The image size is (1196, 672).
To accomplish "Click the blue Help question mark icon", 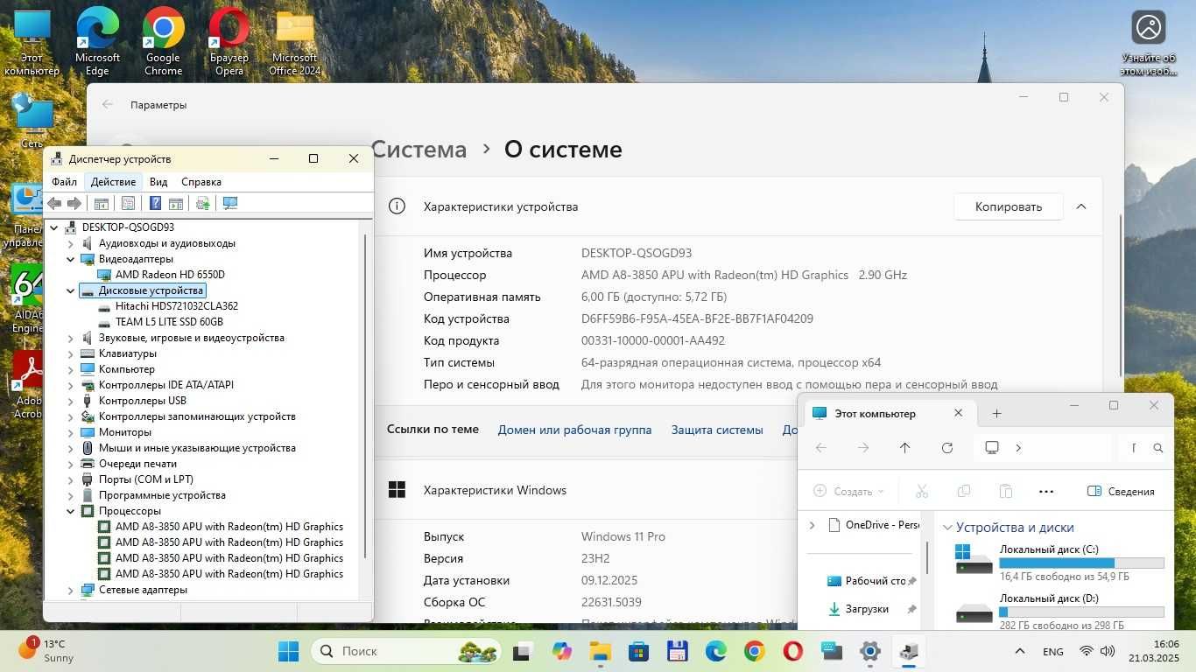I will [155, 203].
